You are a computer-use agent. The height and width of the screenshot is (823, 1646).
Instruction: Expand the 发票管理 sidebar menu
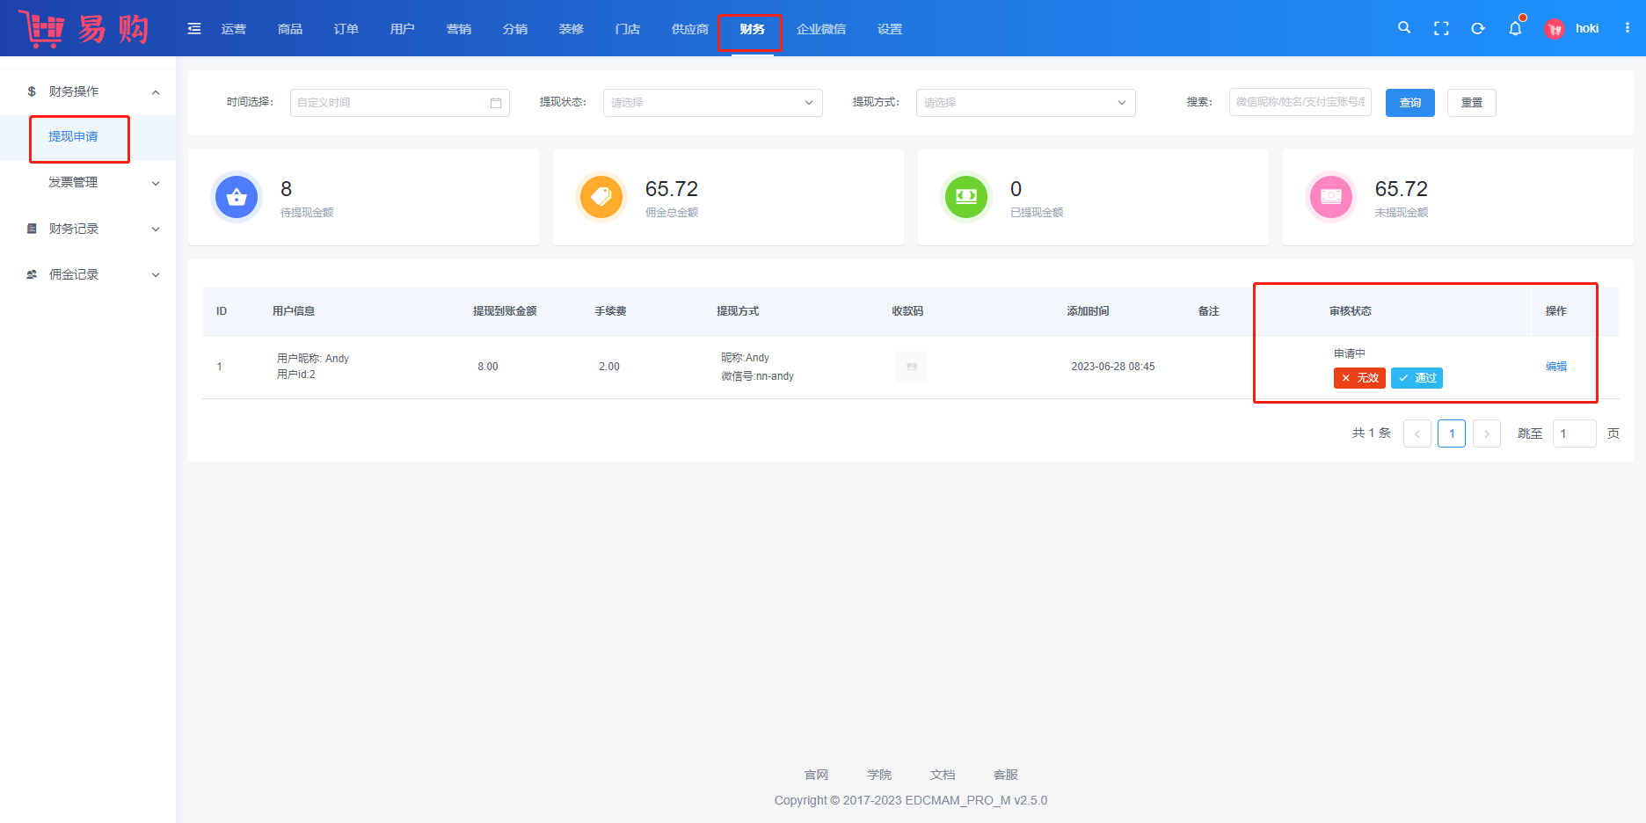[88, 183]
